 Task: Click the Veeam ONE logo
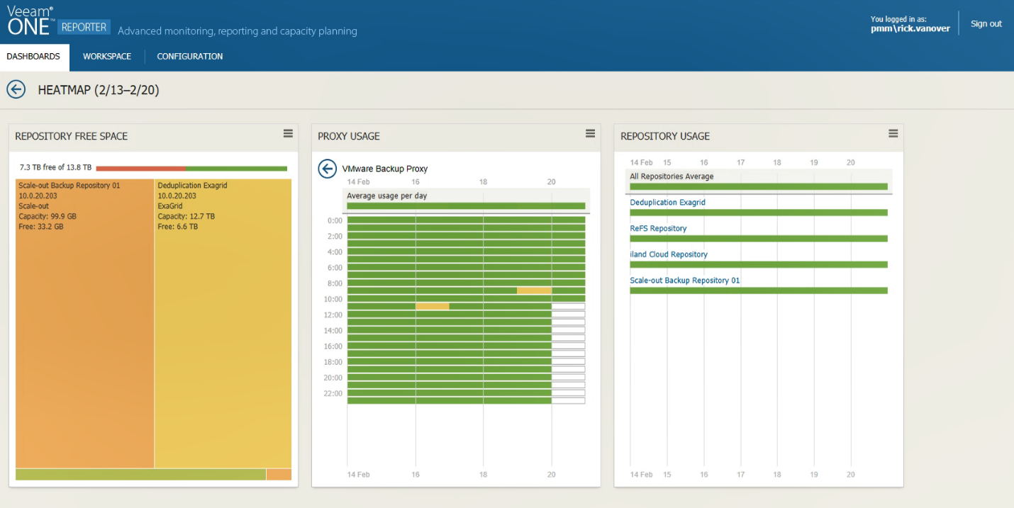point(30,20)
